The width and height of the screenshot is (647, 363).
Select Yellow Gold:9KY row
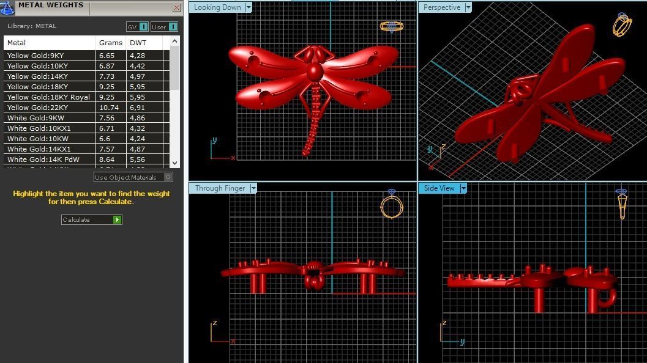(87, 56)
